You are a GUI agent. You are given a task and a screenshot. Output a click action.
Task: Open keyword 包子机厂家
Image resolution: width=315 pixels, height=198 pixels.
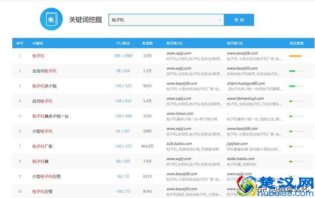tap(42, 146)
